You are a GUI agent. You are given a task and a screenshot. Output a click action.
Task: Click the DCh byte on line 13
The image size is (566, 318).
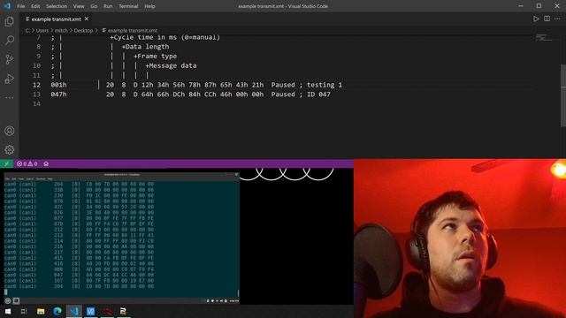[x=179, y=95]
